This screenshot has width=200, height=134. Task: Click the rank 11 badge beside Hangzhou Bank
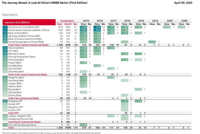tap(5, 77)
